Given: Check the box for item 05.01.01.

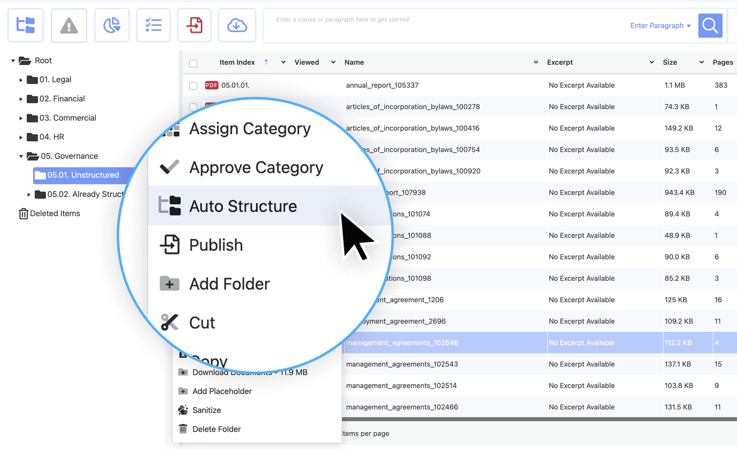Looking at the screenshot, I should [194, 85].
